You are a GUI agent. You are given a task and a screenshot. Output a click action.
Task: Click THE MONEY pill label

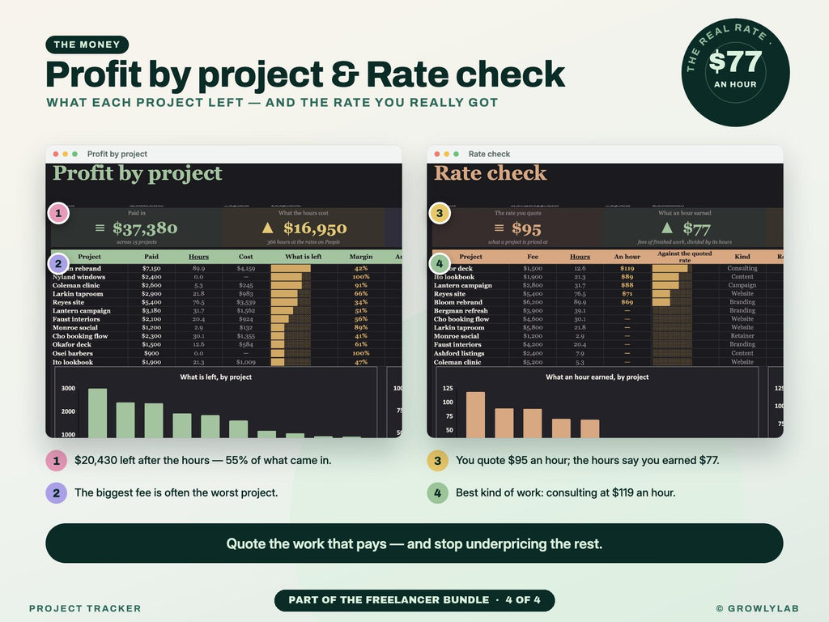click(87, 45)
